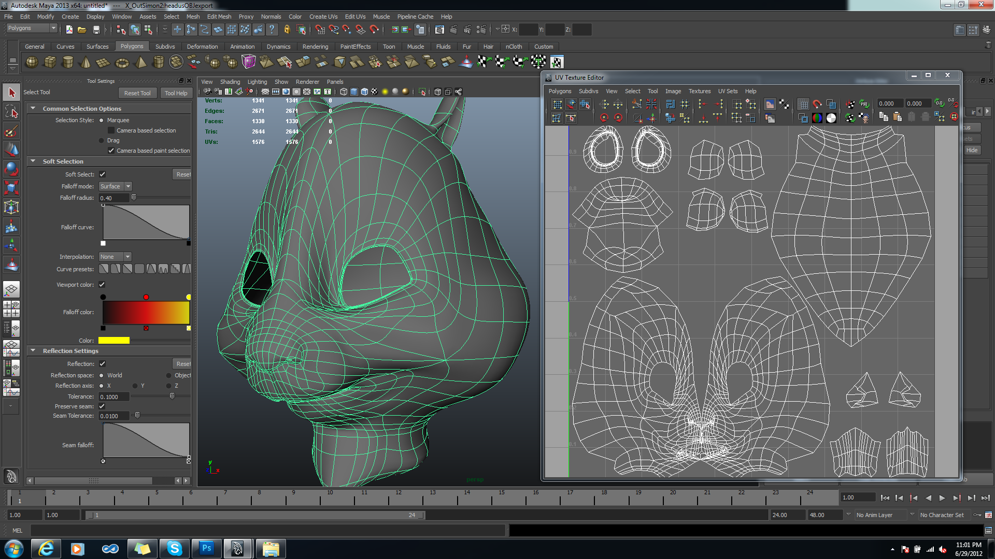Click the polygon cylinder shelf icon
The width and height of the screenshot is (995, 559).
pos(67,62)
